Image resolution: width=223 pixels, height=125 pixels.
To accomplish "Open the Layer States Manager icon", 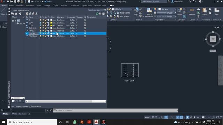I will (x=20, y=14).
